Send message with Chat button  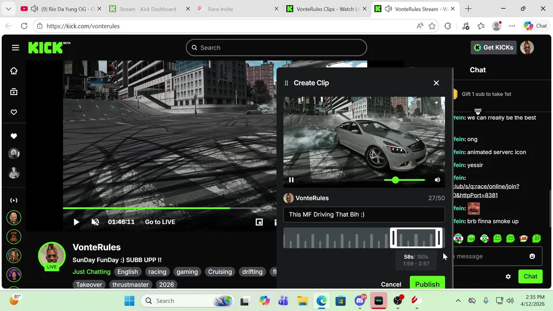click(x=531, y=276)
